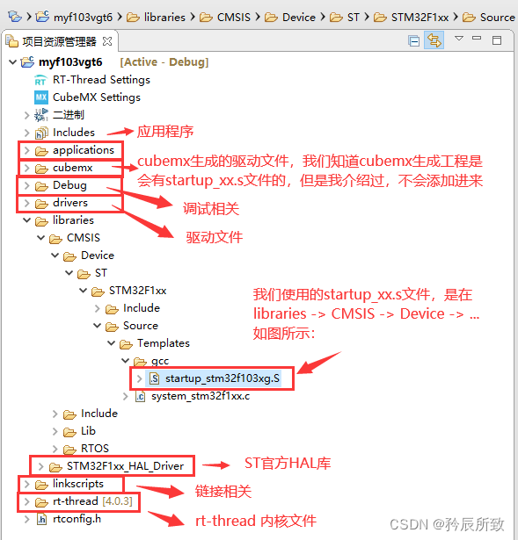This screenshot has height=540, width=518.
Task: Collapse the ST folder arrow
Action: (x=69, y=273)
